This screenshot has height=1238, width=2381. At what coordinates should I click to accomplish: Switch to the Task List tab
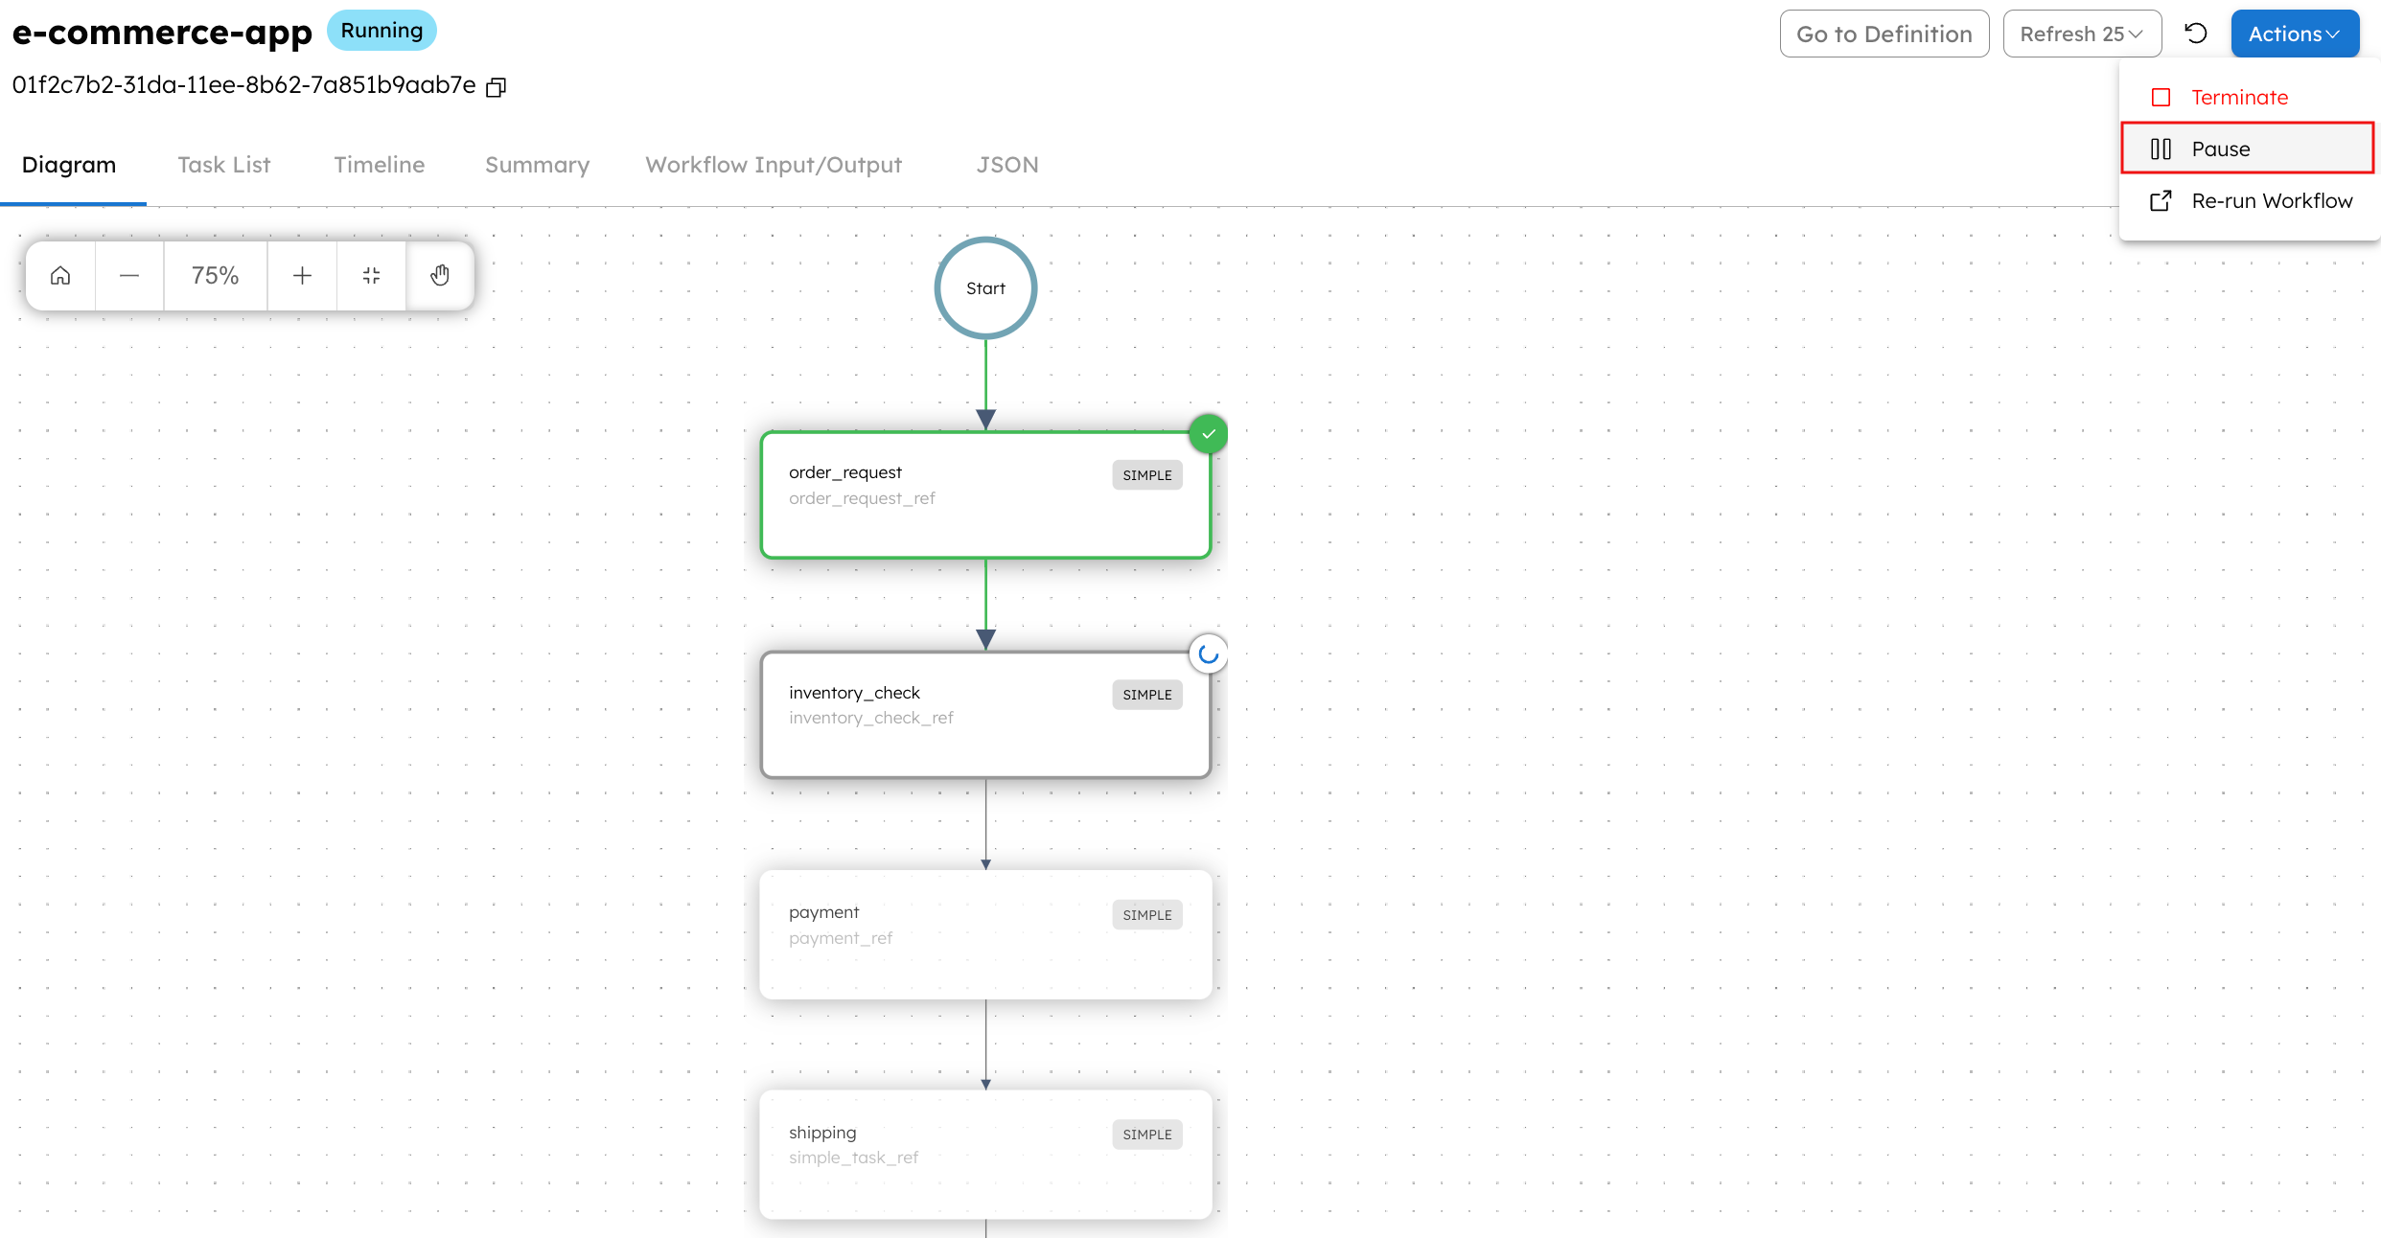[223, 164]
